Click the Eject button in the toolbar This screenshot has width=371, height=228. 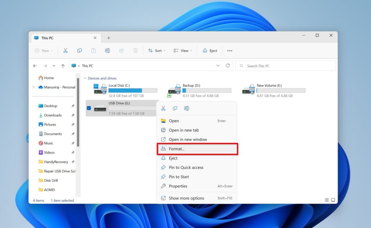coord(209,50)
